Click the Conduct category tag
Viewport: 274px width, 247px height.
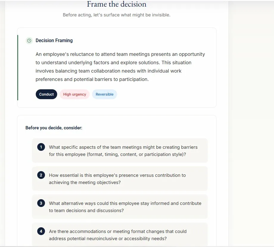(x=46, y=94)
